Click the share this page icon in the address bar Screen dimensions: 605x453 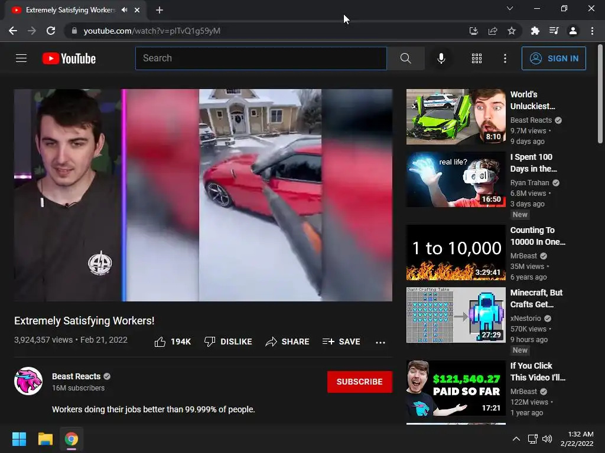493,31
